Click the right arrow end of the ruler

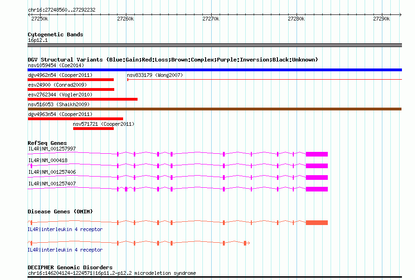400,15
